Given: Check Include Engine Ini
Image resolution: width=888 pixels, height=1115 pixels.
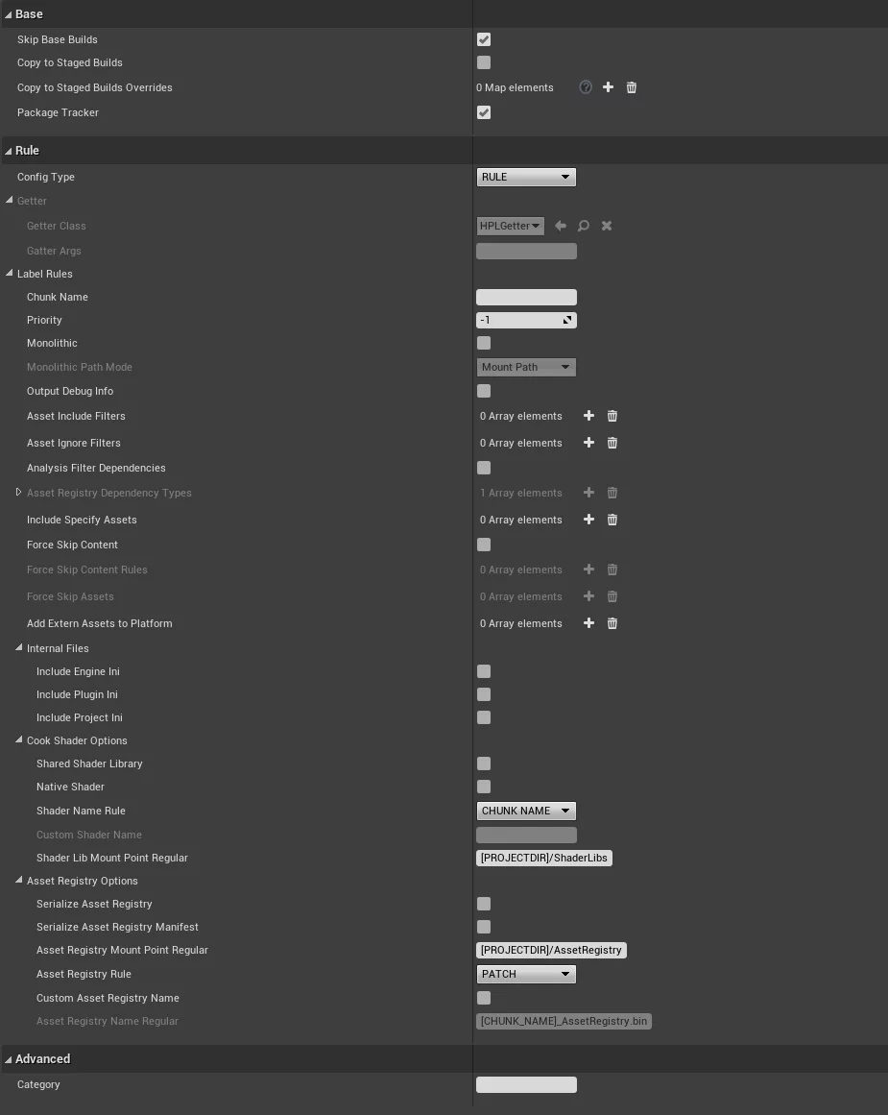Looking at the screenshot, I should [484, 671].
